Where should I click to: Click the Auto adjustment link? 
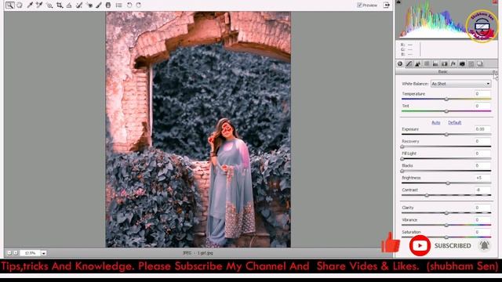pyautogui.click(x=436, y=122)
